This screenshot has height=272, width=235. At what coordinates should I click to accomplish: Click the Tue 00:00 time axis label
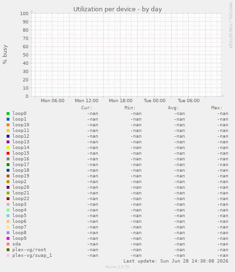(x=155, y=101)
